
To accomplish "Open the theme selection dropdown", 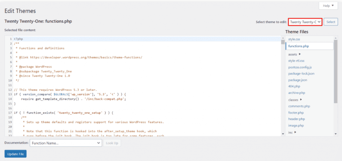I will (305, 22).
